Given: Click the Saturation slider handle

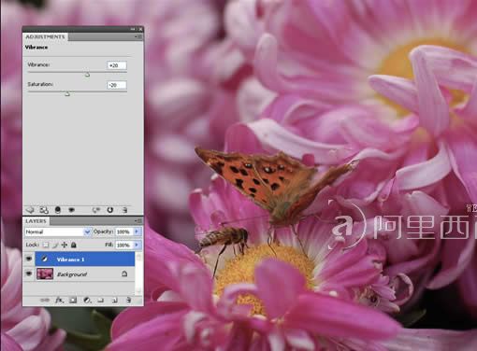Looking at the screenshot, I should [67, 93].
